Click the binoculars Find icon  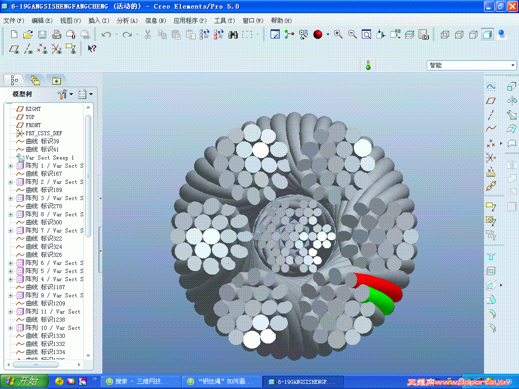coord(233,34)
